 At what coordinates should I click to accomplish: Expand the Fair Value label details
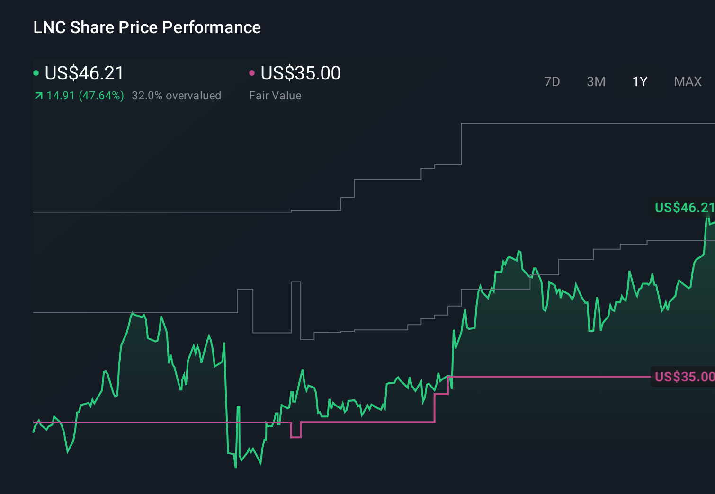pyautogui.click(x=275, y=95)
